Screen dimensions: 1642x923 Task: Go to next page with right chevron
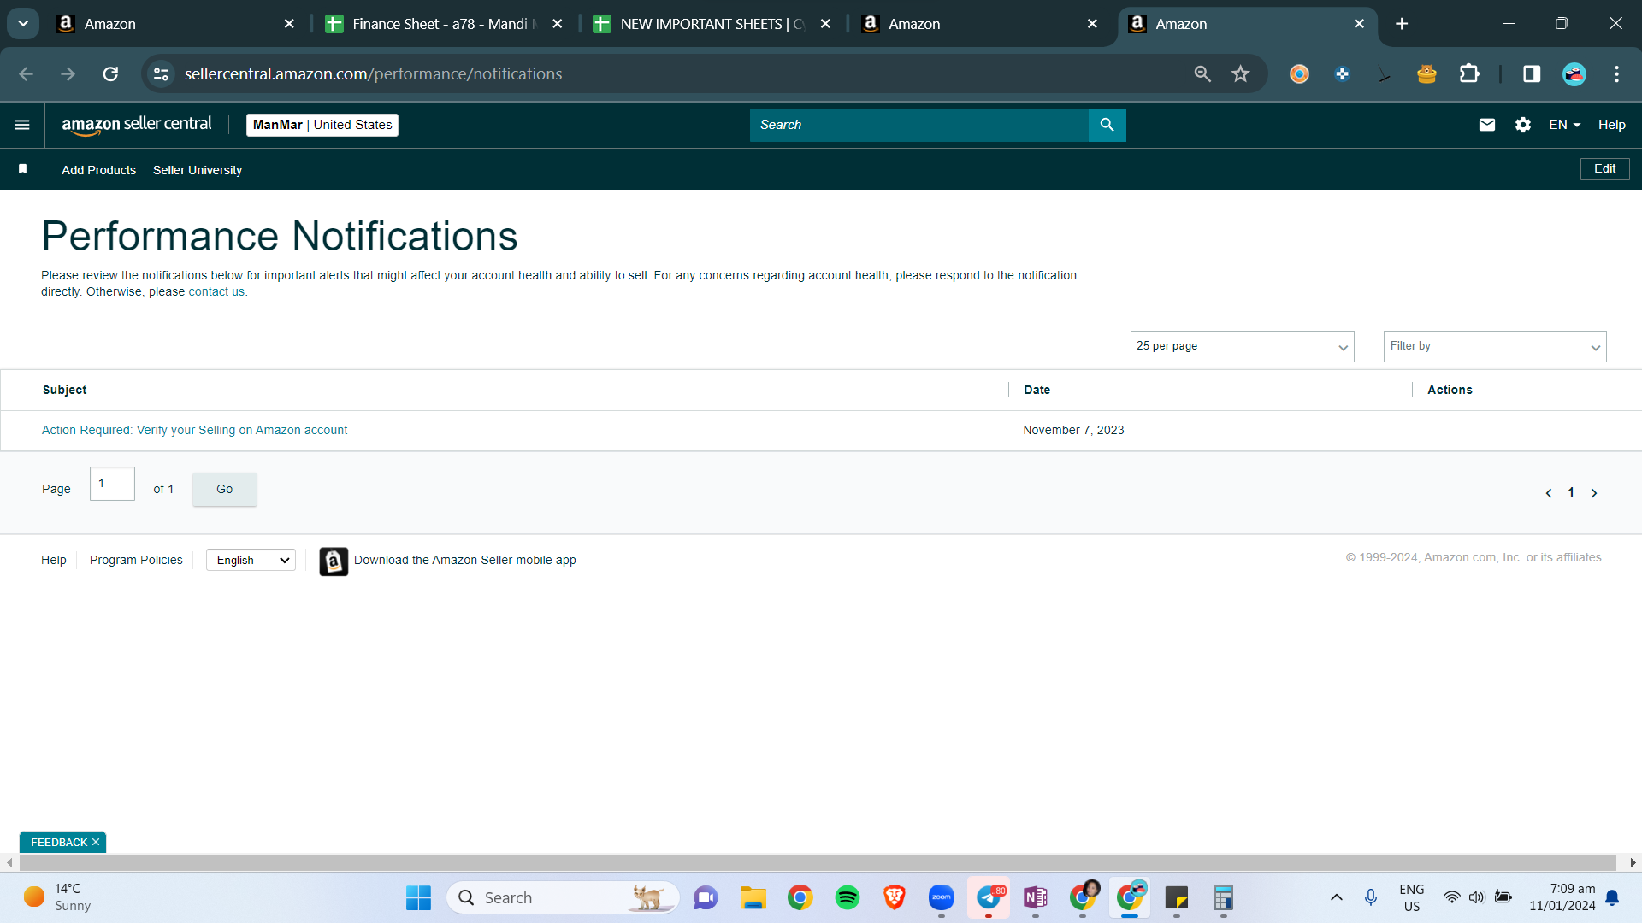[1594, 493]
